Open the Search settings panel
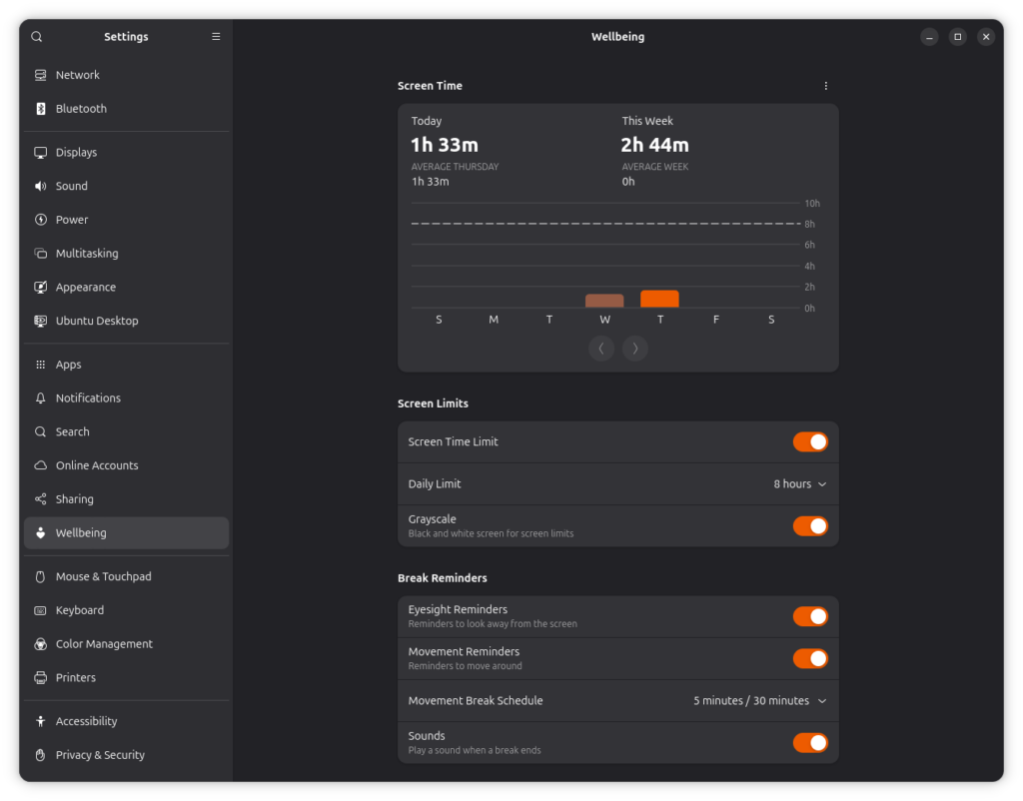 pos(127,431)
